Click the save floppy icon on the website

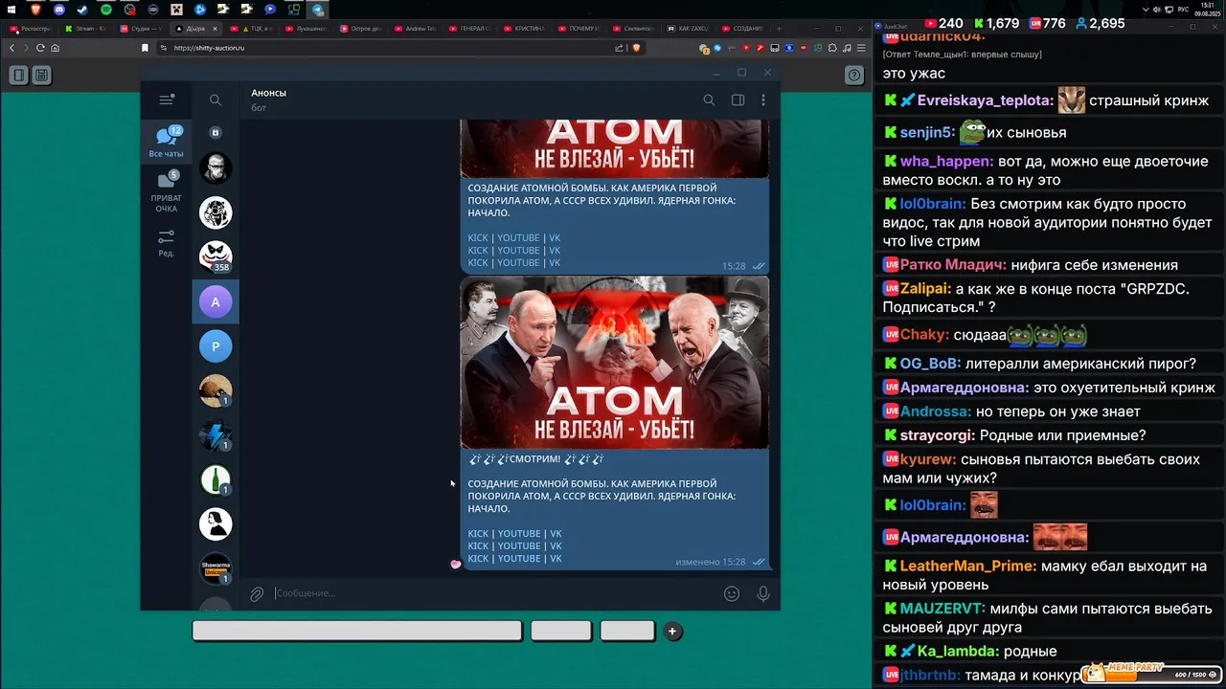click(x=42, y=75)
